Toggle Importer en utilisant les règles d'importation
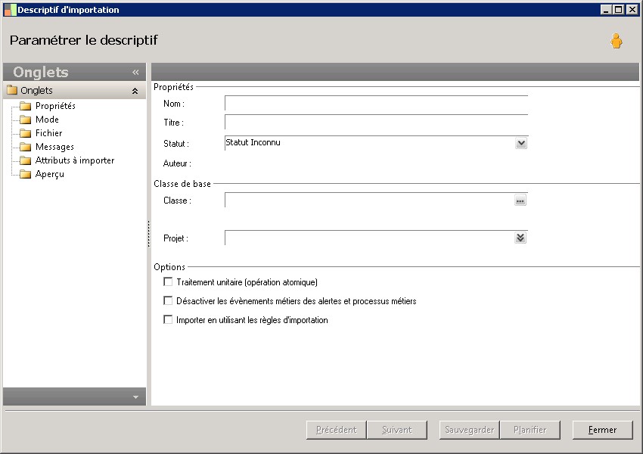Viewport: 643px width, 454px height. tap(168, 319)
